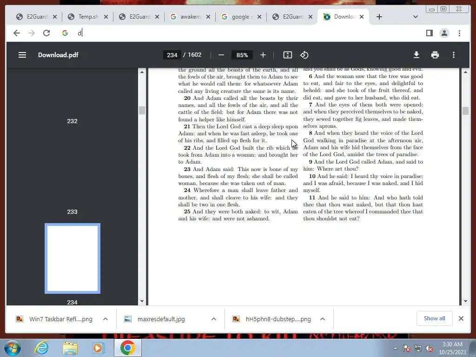The width and height of the screenshot is (476, 357).
Task: Click the document scrollbar down arrow
Action: coord(465,301)
